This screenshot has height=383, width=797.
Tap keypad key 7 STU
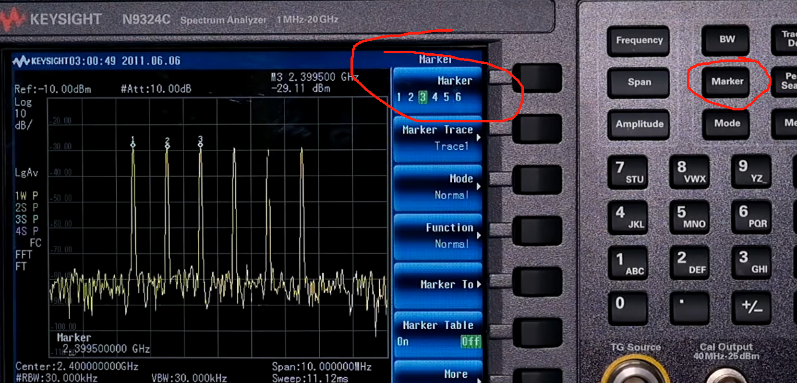pyautogui.click(x=628, y=172)
